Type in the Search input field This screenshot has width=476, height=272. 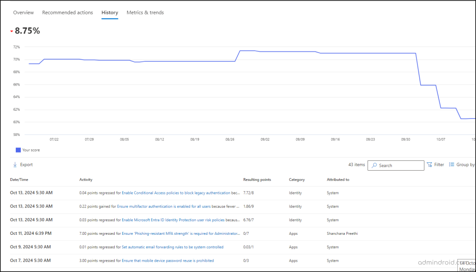click(x=400, y=166)
